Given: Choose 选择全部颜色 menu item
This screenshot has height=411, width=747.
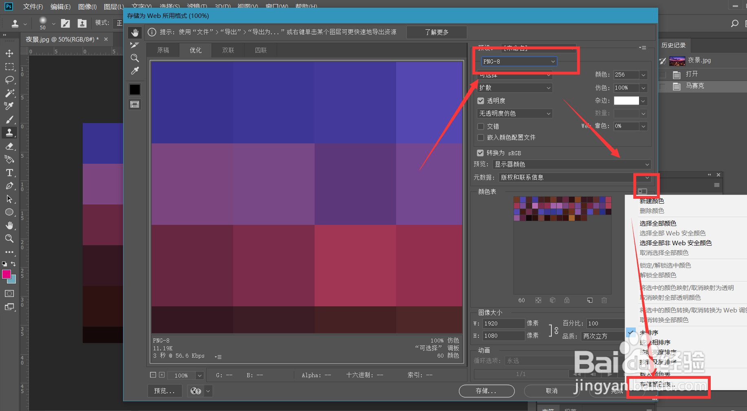Looking at the screenshot, I should tap(658, 223).
